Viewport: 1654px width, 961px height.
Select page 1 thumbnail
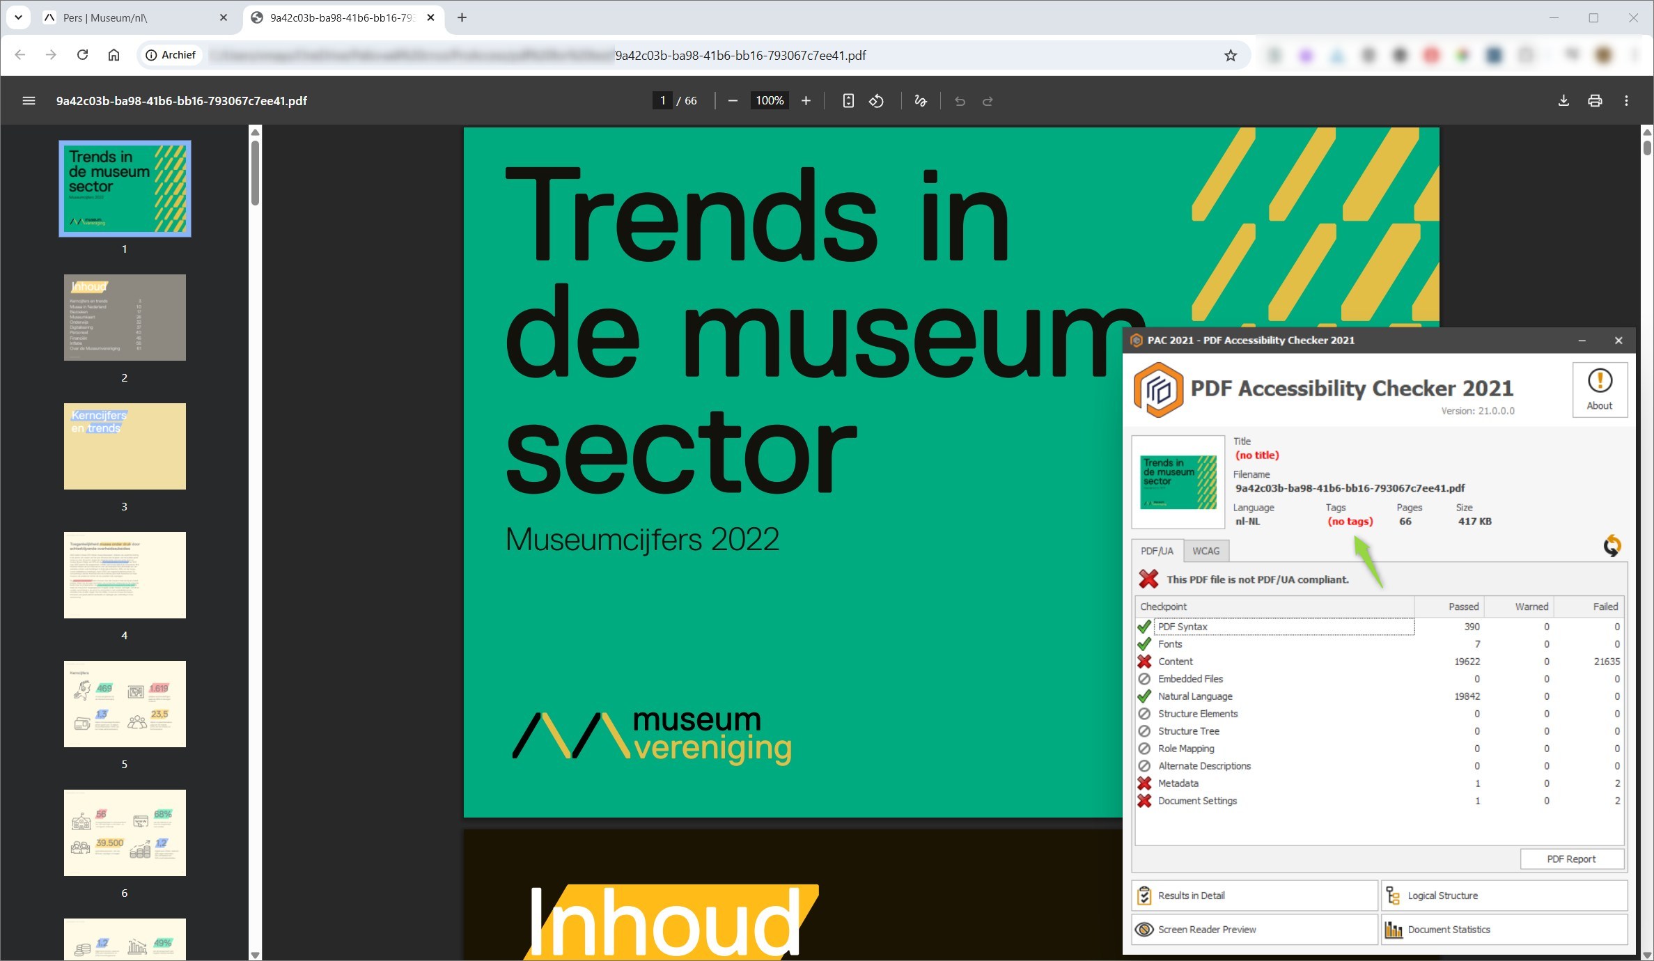[x=125, y=189]
